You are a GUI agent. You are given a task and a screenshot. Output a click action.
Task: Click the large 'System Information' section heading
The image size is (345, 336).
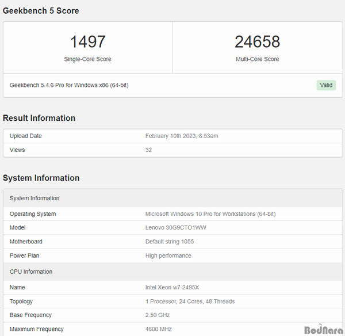coord(41,178)
